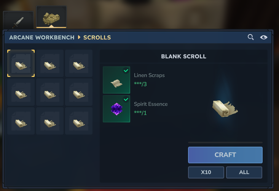This screenshot has width=279, height=191.
Task: Toggle the eye visibility filter
Action: [x=263, y=37]
